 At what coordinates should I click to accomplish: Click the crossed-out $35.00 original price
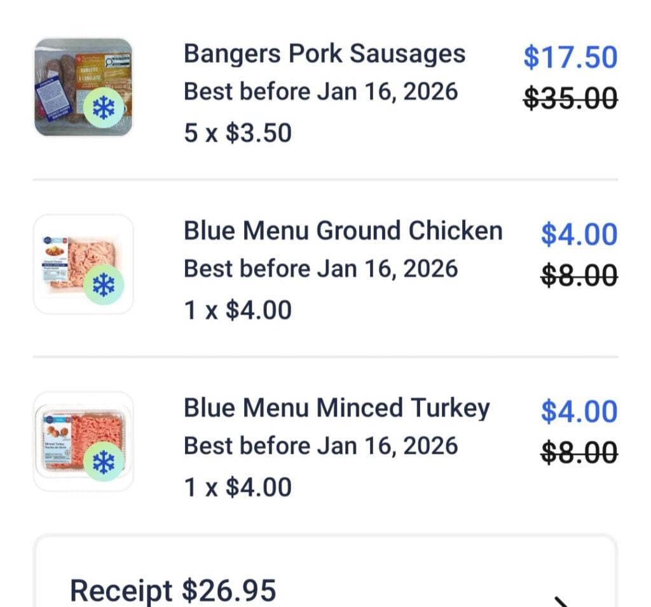[570, 99]
